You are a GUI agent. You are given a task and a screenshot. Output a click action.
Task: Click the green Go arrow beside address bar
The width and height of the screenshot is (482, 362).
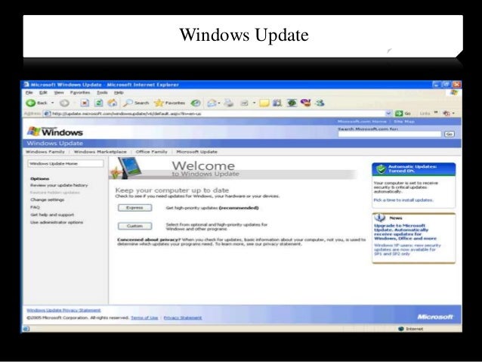tap(399, 113)
